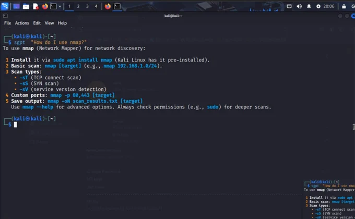Click the show desktop panel icon
The image size is (355, 219).
16,6
